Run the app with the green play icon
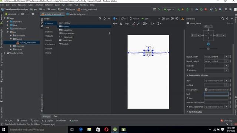The width and height of the screenshot is (237, 133). 178,9
